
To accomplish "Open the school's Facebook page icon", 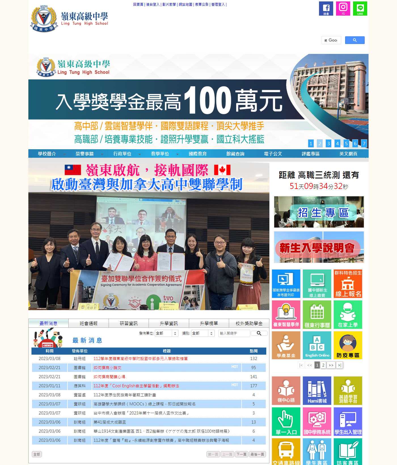I will [326, 9].
